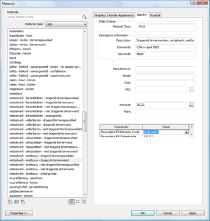Switch to list view icon
Screen dimensions: 210x221
[x=72, y=202]
